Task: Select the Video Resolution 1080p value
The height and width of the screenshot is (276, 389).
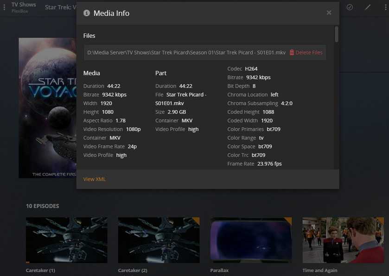Action: click(133, 129)
